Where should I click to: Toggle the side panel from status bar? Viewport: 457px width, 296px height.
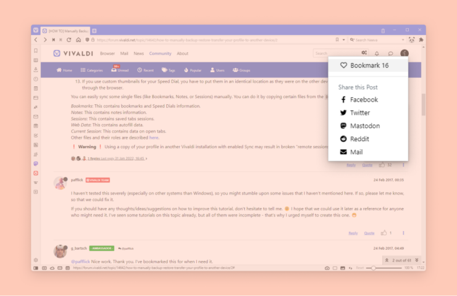pos(36,268)
